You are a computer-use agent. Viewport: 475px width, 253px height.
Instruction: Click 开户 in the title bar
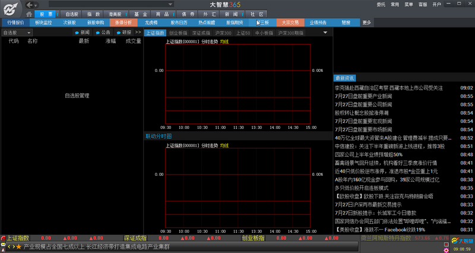[x=436, y=5]
